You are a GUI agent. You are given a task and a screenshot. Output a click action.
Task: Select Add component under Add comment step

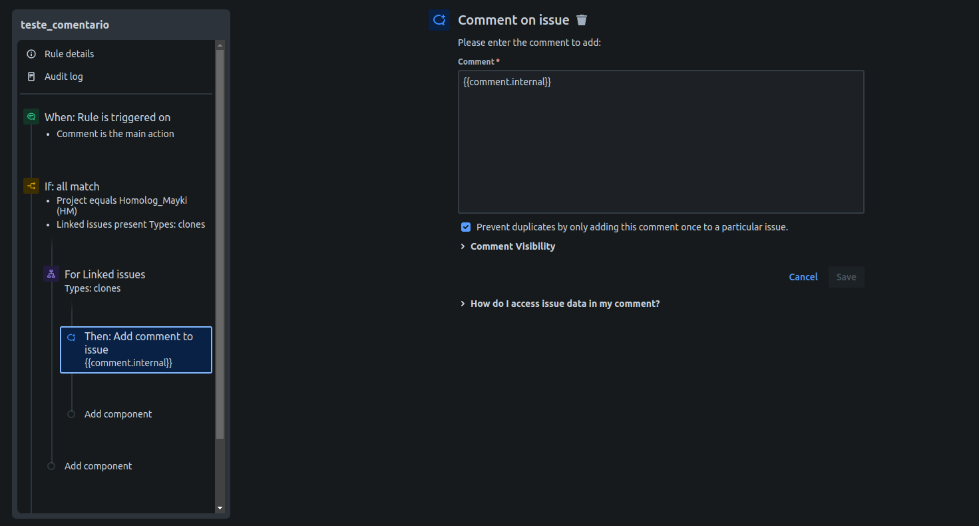point(118,414)
